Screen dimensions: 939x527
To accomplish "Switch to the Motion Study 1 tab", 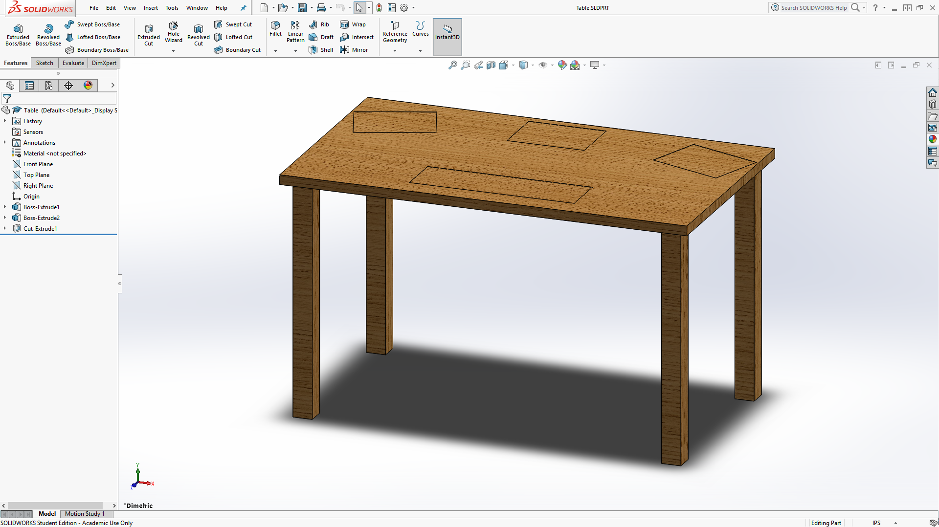I will pyautogui.click(x=85, y=514).
